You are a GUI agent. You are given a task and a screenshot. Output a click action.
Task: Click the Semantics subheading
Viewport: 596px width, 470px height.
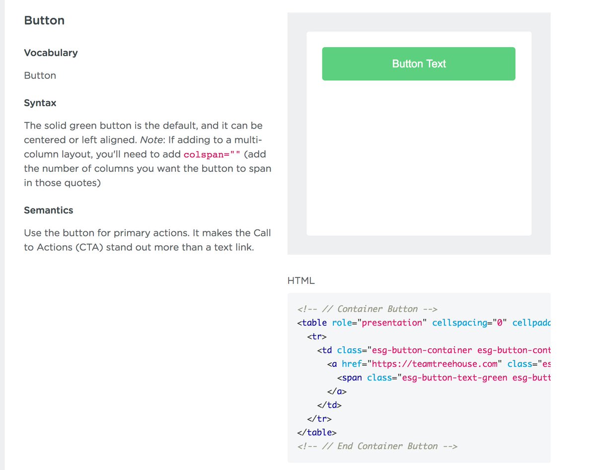point(48,210)
